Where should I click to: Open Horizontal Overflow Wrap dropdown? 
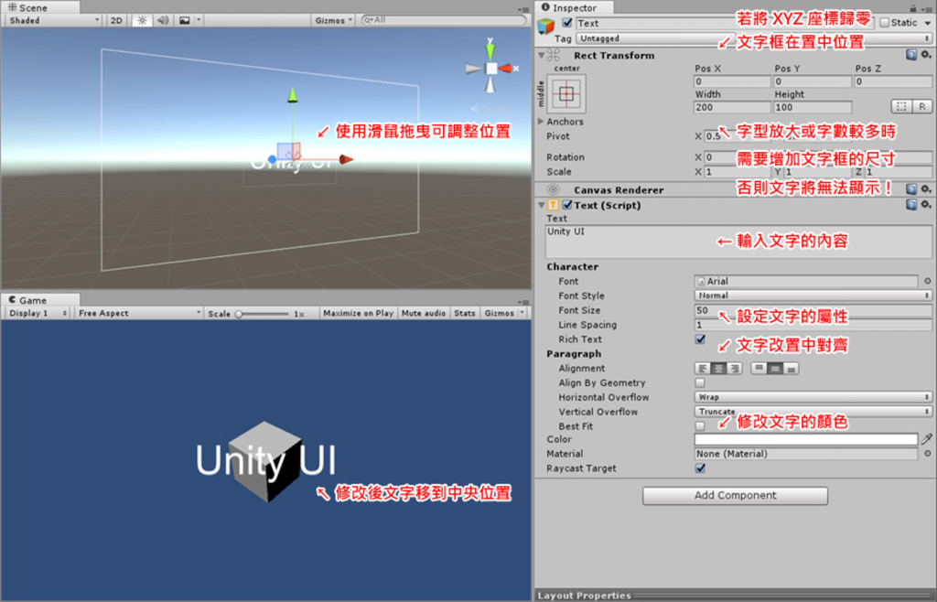pos(813,397)
